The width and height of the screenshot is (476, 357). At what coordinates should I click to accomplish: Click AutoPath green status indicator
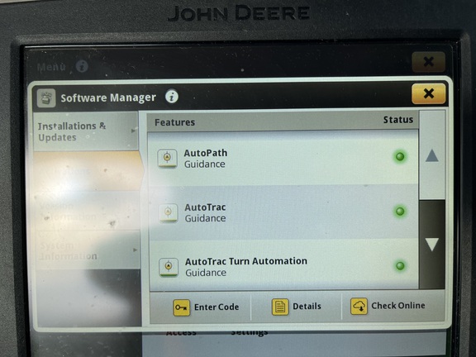(x=400, y=157)
